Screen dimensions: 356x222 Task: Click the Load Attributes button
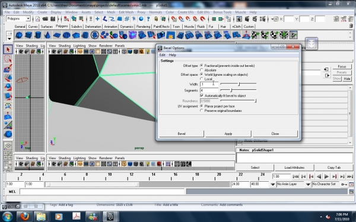[294, 168]
